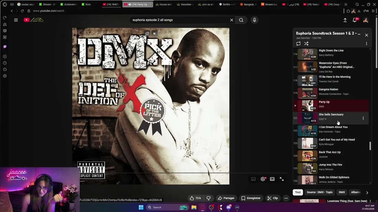
Task: Open the browser tab search magnifier
Action: [x=357, y=4]
